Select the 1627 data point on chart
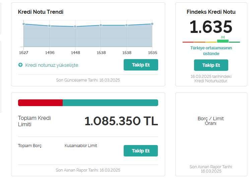This screenshot has height=185, width=249. click(24, 24)
